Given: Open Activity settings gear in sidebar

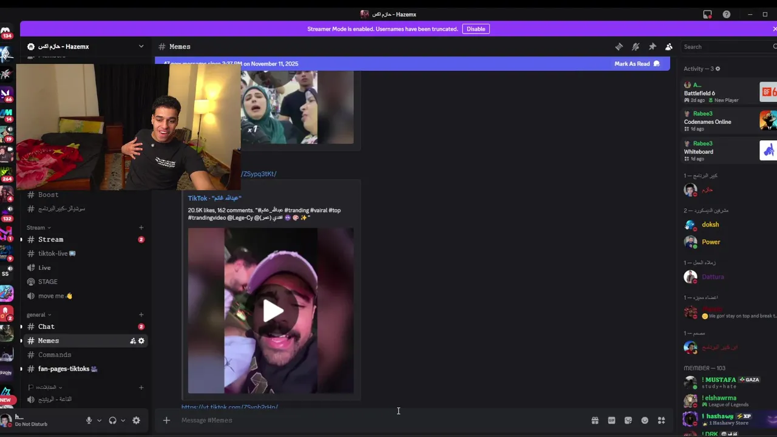Looking at the screenshot, I should point(718,69).
